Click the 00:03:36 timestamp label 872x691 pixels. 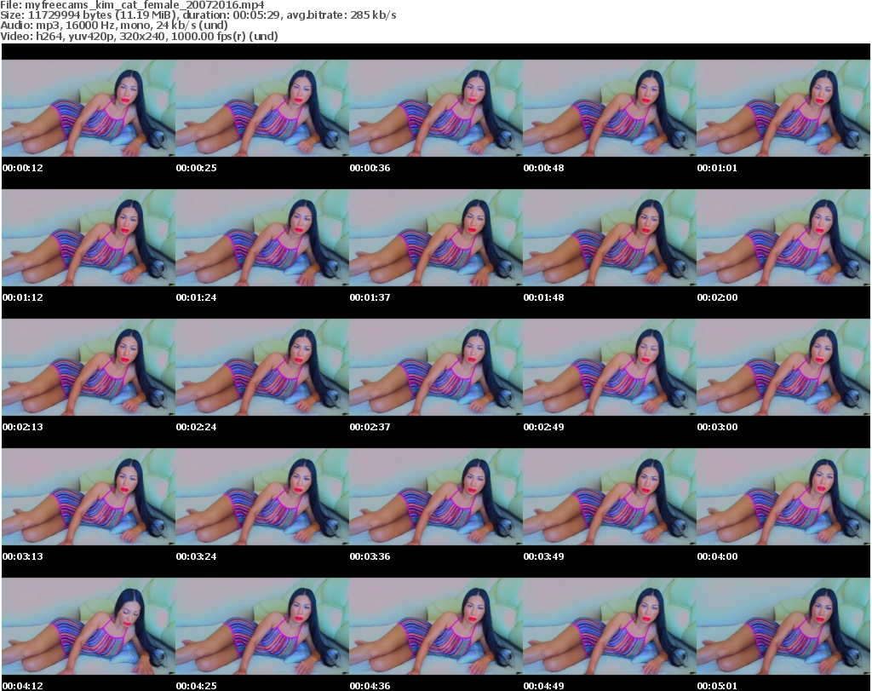tap(370, 556)
